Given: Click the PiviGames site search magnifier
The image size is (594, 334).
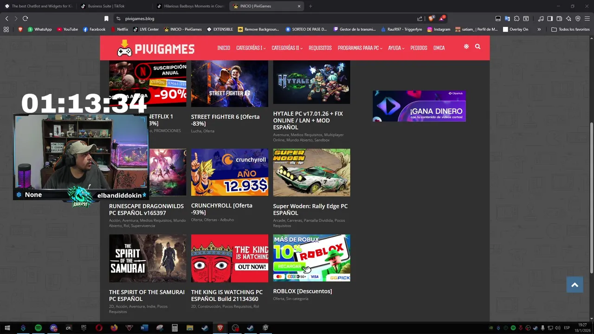Looking at the screenshot, I should pyautogui.click(x=478, y=47).
